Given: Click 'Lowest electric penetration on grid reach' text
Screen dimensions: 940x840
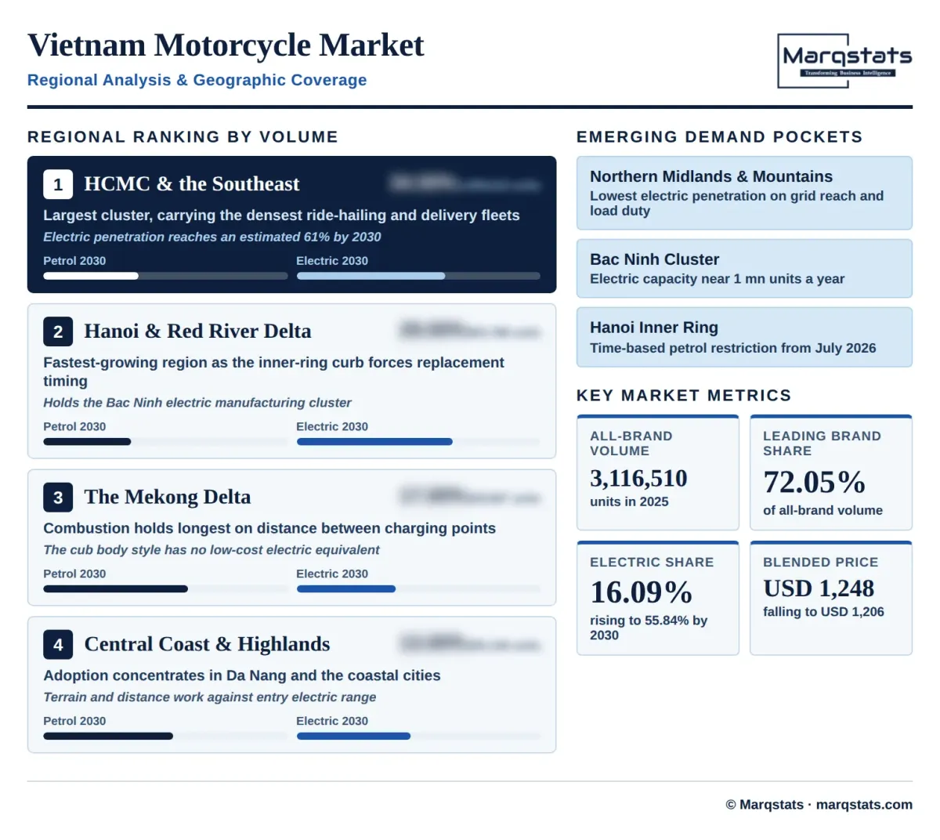Looking at the screenshot, I should pyautogui.click(x=737, y=203).
